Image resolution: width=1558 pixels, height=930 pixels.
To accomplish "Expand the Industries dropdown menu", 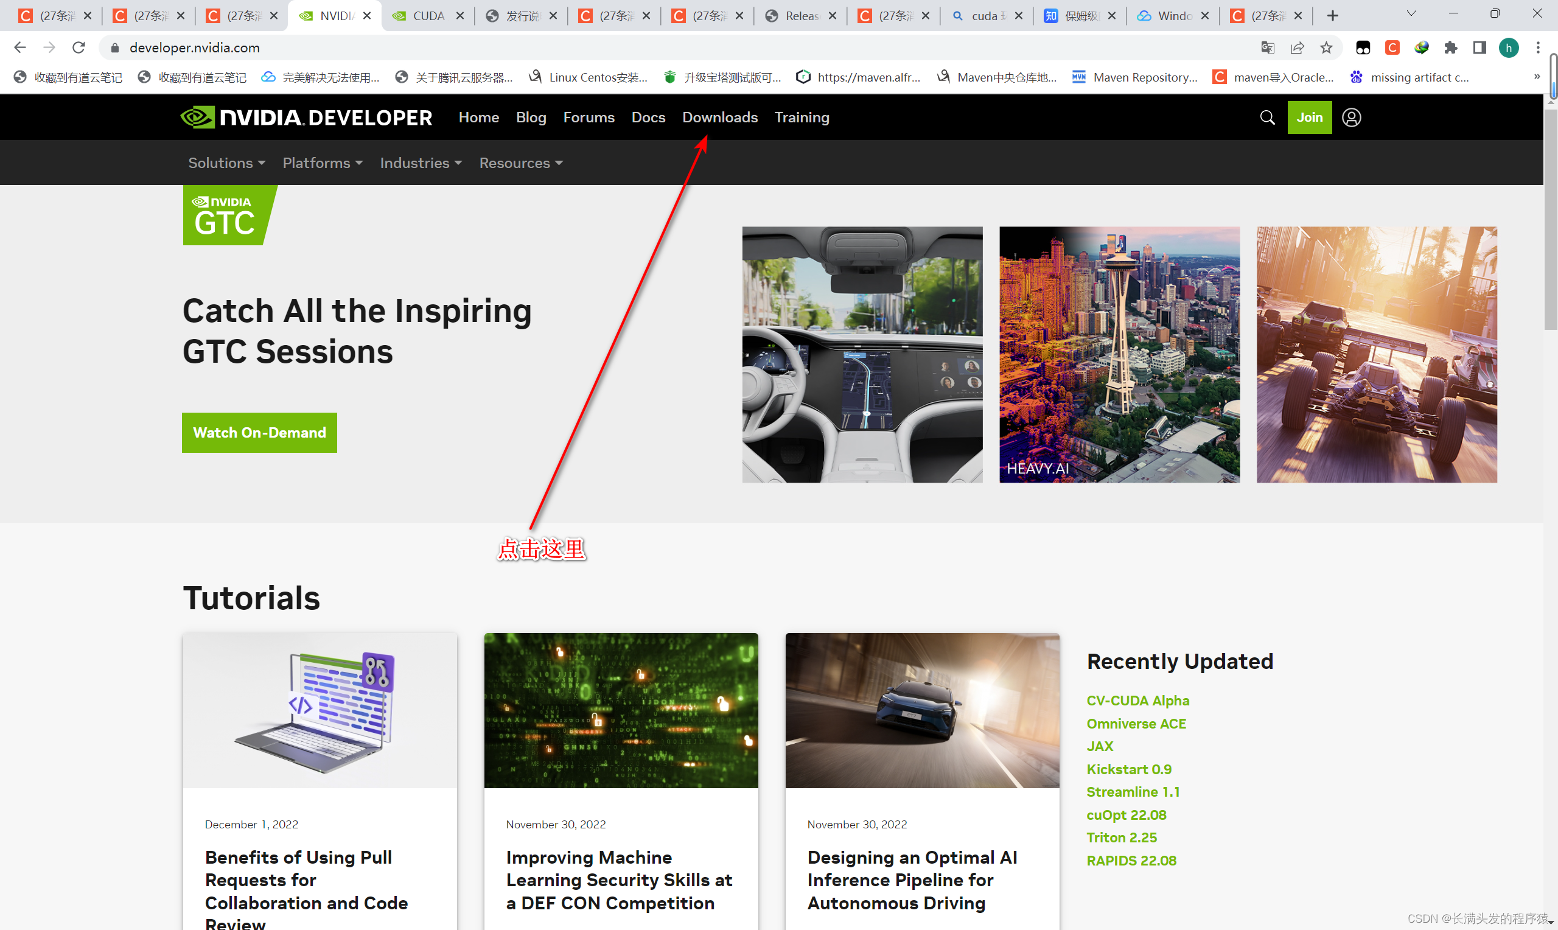I will coord(421,163).
